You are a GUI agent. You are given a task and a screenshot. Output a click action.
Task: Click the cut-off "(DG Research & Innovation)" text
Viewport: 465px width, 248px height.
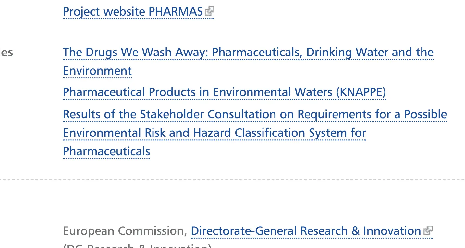pos(137,246)
